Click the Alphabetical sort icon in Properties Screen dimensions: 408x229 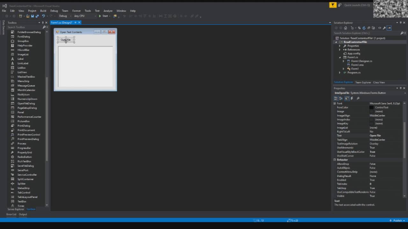click(341, 98)
